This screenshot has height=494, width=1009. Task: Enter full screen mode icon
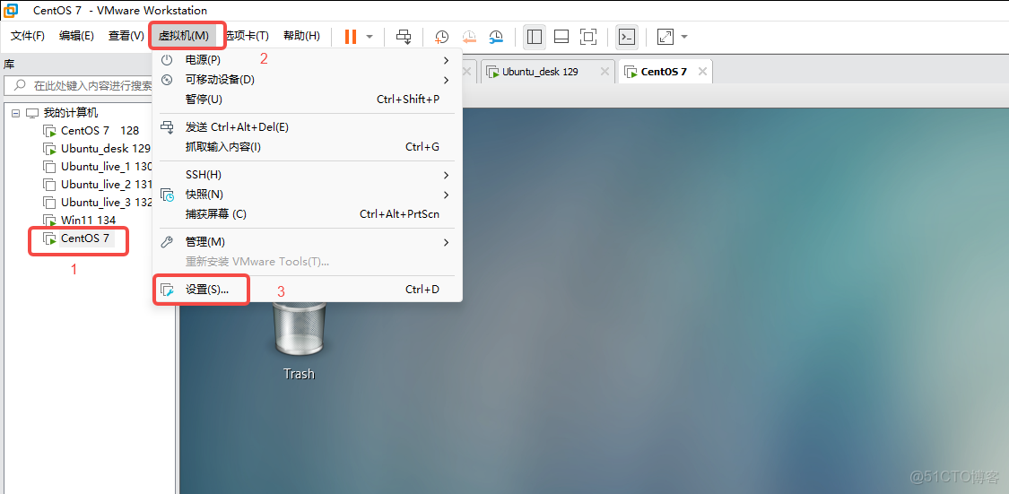588,37
